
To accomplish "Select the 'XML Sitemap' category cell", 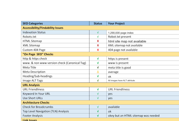I will (55, 45).
